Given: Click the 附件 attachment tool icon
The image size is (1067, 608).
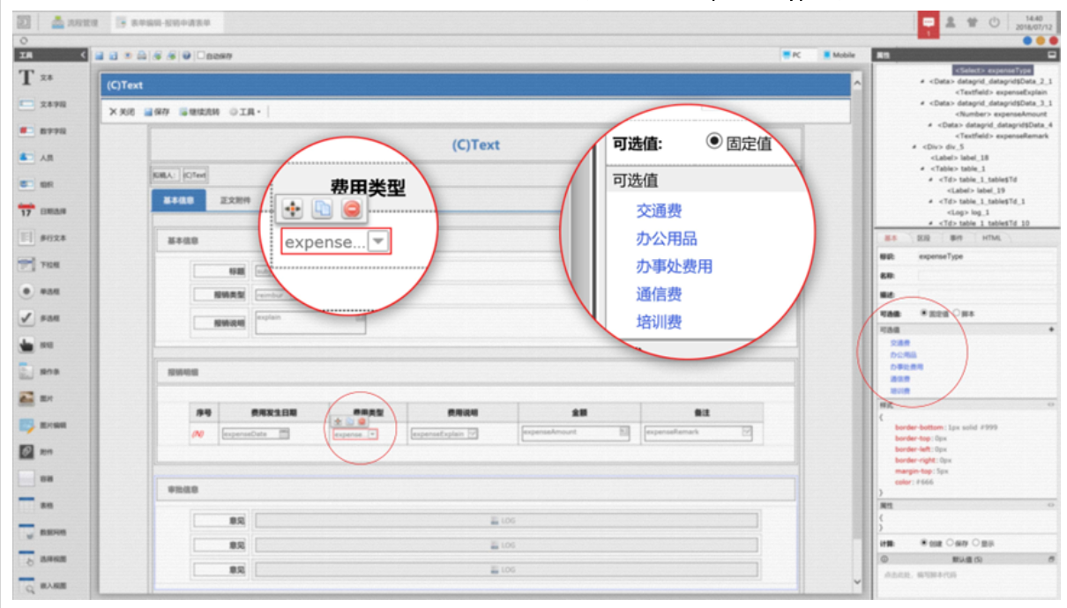Looking at the screenshot, I should pos(26,452).
